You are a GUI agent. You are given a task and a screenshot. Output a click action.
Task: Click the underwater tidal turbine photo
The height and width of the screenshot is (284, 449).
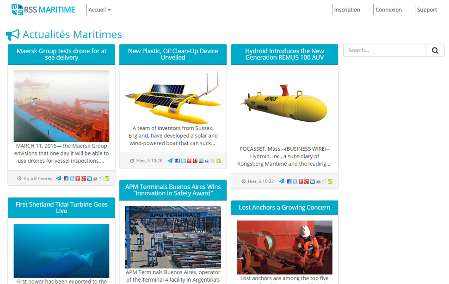pos(62,251)
